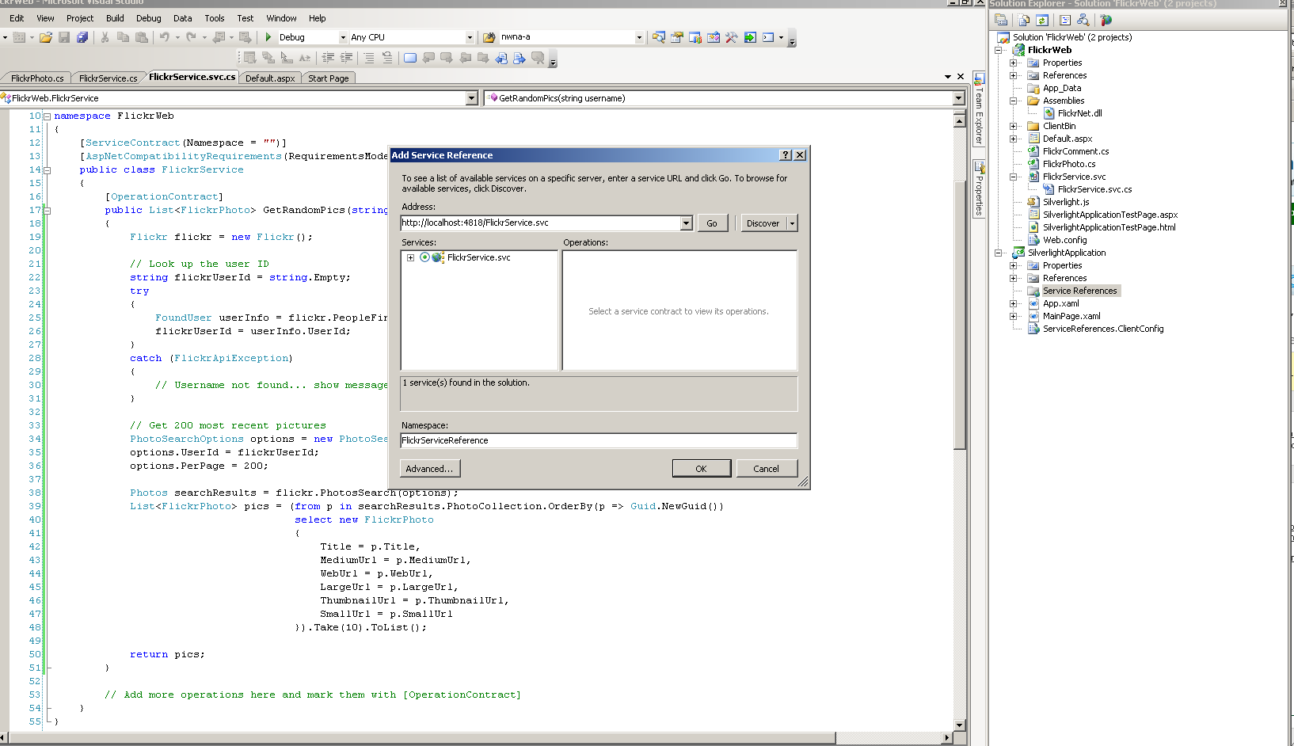Click the Advanced... button

click(429, 469)
